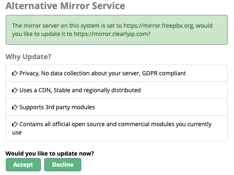The height and width of the screenshot is (175, 234).
Task: Click the Decline button
Action: pyautogui.click(x=63, y=165)
